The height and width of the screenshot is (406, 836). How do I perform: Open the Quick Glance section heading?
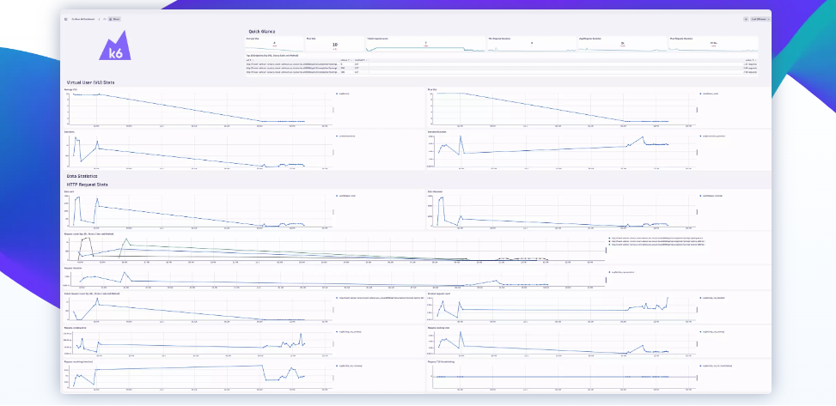(262, 32)
